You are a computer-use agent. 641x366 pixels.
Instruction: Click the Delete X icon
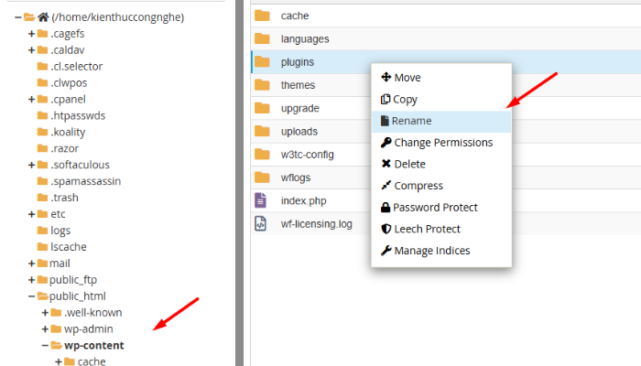(386, 164)
